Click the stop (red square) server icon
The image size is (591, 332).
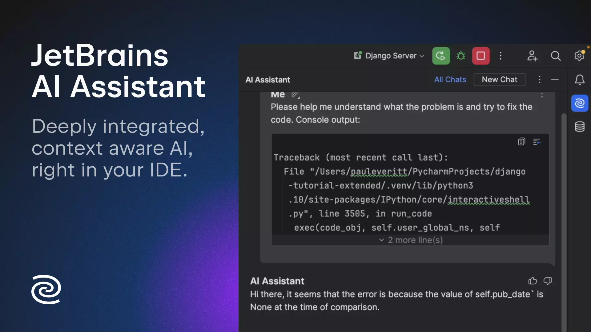[x=481, y=56]
